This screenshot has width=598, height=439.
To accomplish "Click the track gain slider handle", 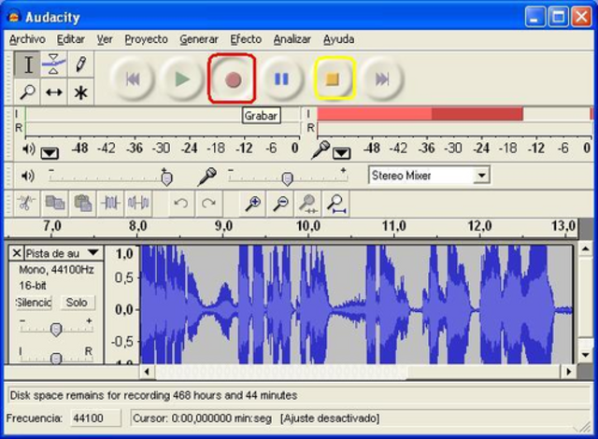I will (56, 329).
